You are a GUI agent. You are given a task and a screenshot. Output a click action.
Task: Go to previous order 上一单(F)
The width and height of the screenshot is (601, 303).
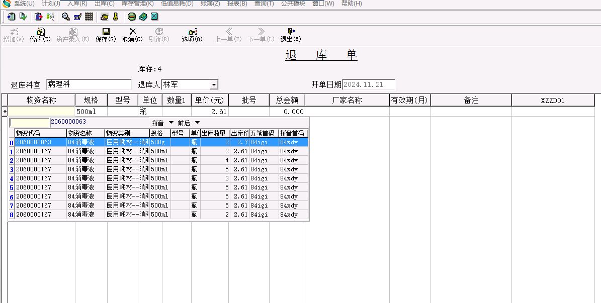pos(228,35)
